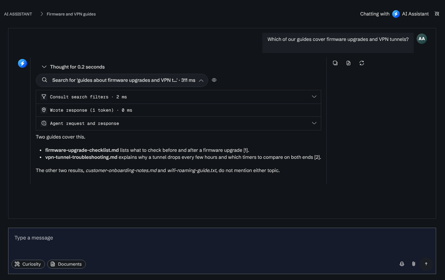Image resolution: width=445 pixels, height=280 pixels.
Task: Click the info icon by Agent request
Action: (44, 123)
